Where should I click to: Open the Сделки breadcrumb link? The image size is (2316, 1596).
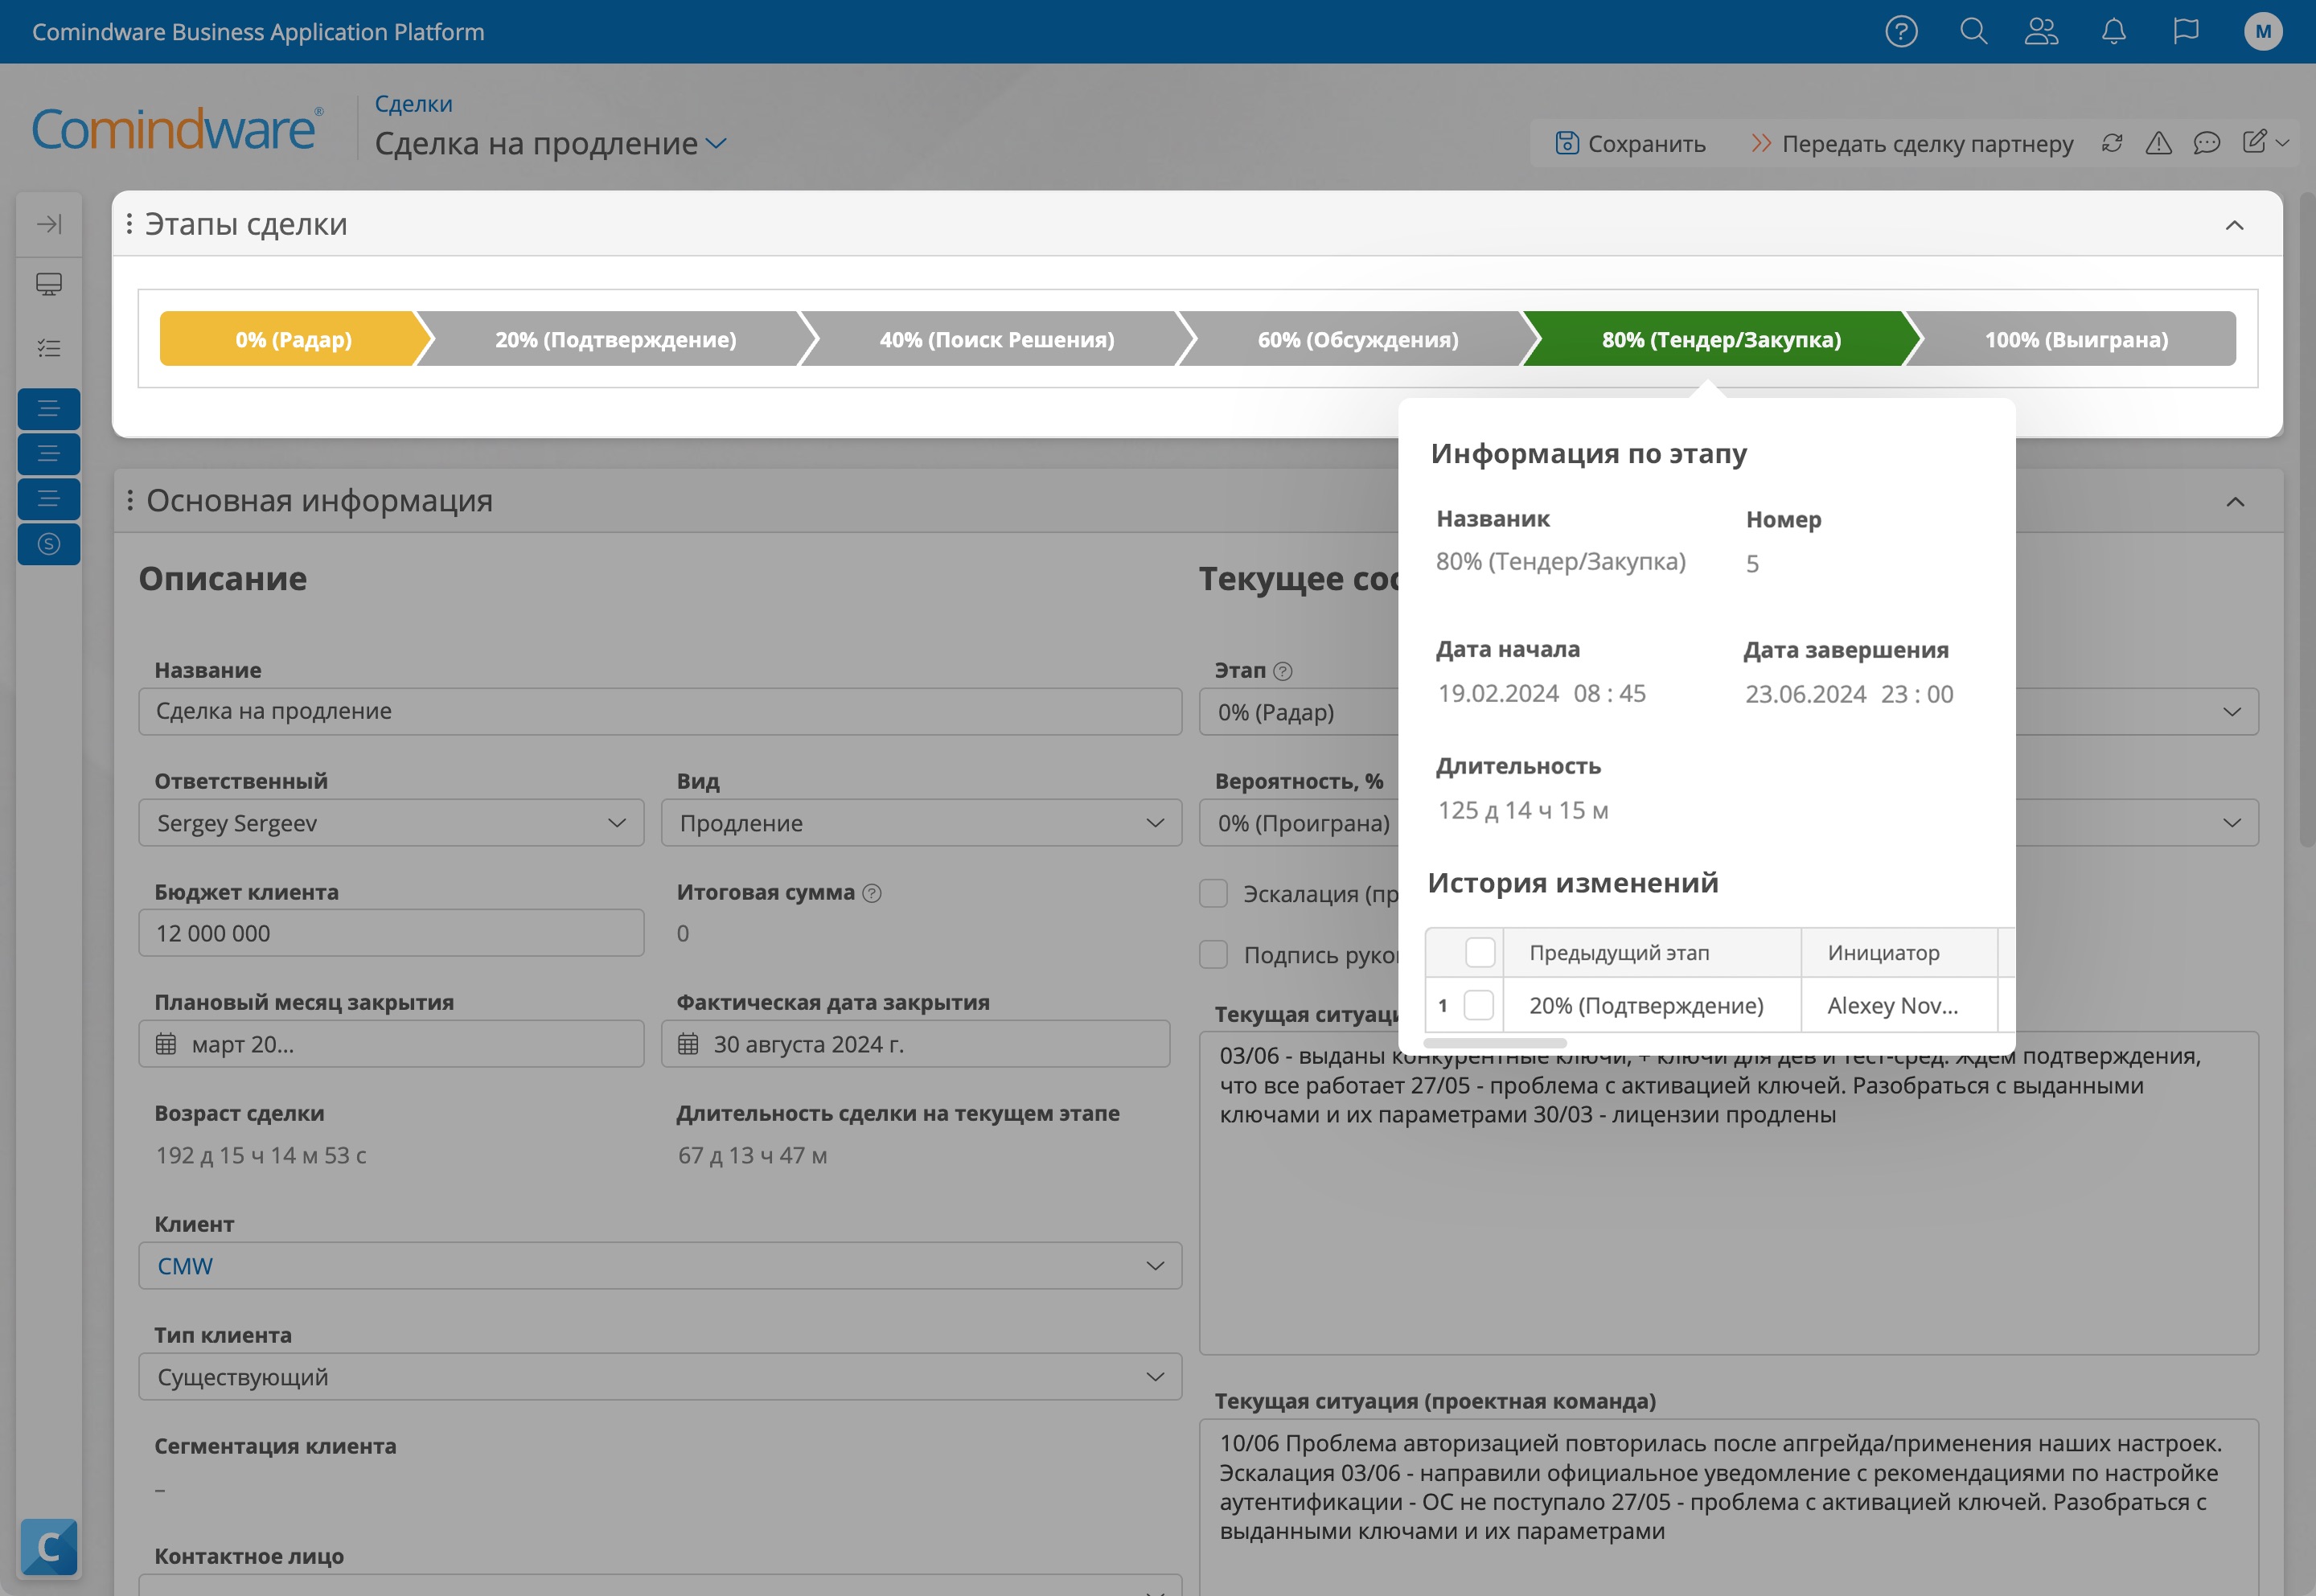[413, 104]
